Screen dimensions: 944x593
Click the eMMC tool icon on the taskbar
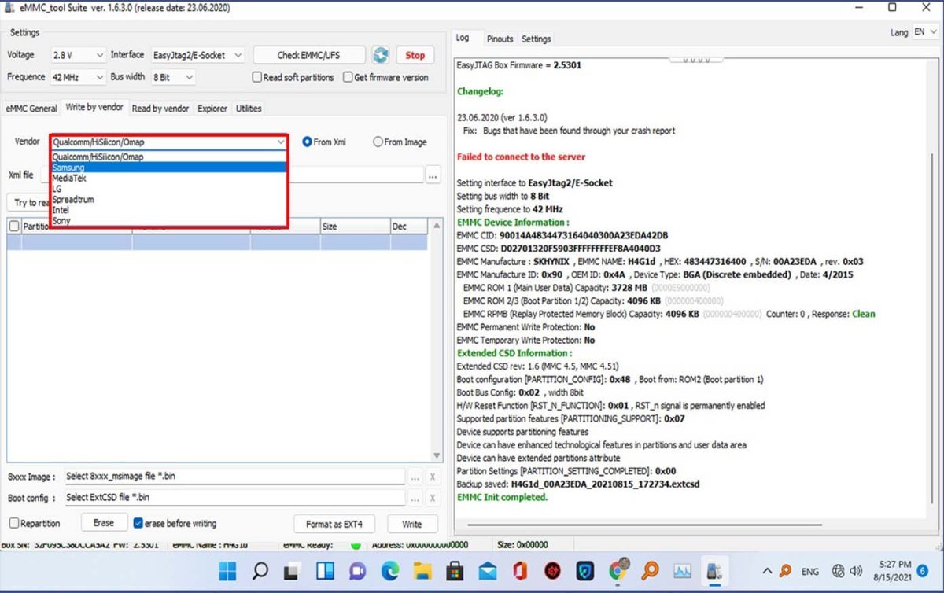tap(714, 571)
